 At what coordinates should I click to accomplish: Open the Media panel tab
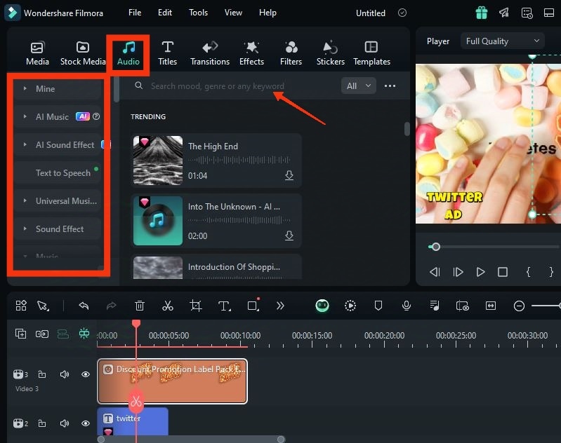click(x=37, y=53)
